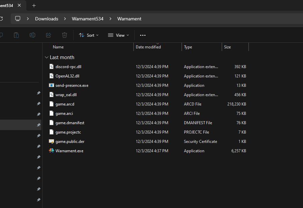Viewport: 303px width, 208px height.
Task: Go to Downloads in the breadcrumb
Action: pyautogui.click(x=46, y=19)
